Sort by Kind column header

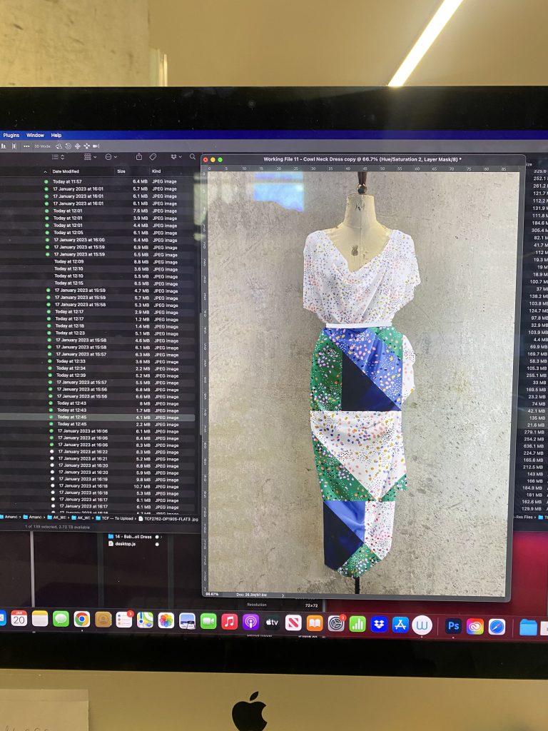[156, 171]
